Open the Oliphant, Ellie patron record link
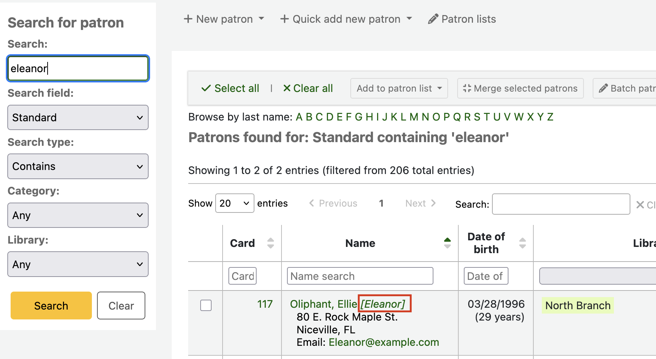The image size is (656, 359). (323, 304)
